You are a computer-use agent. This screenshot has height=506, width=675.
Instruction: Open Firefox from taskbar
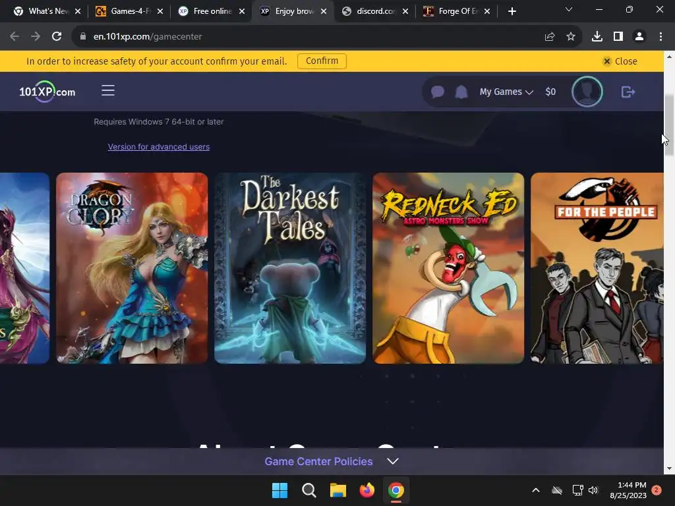pos(367,490)
